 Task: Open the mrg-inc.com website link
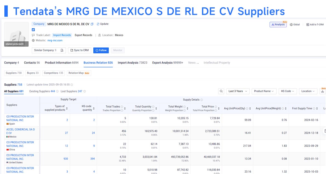pyautogui.click(x=55, y=40)
